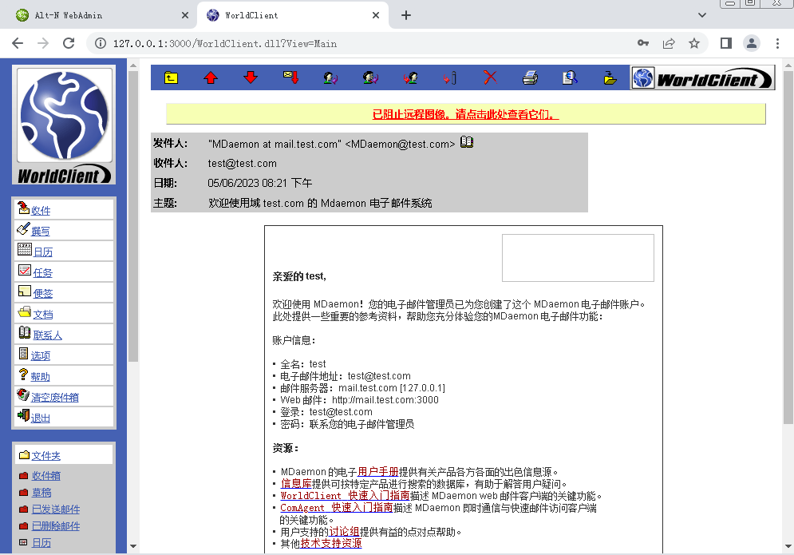This screenshot has height=555, width=794.
Task: Click the large WorldClient globe logo in sidebar
Action: click(64, 125)
